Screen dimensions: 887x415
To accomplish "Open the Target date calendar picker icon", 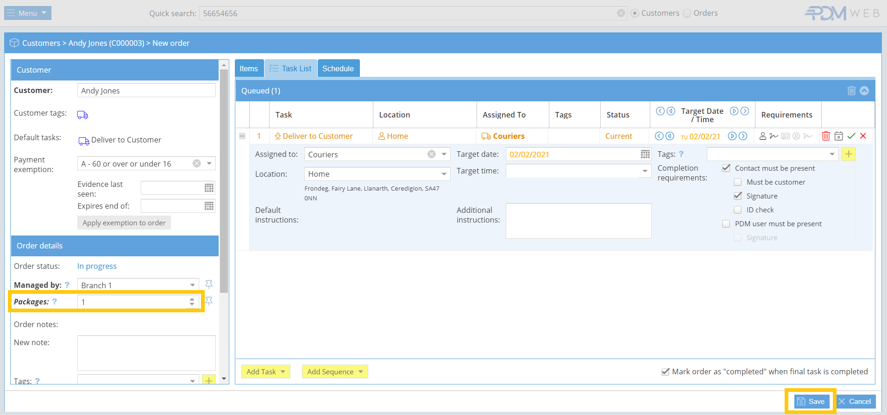I will point(645,155).
